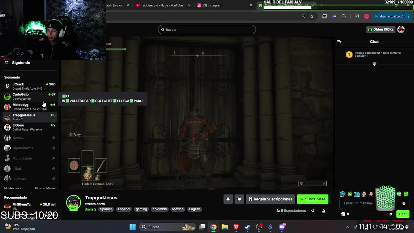Click Mostrar más in following list

[13, 188]
